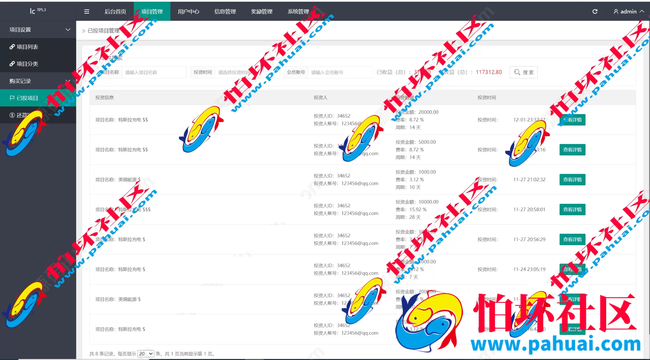Click the timestamp 11-24 23:05:19
Screen dimensions: 650x360
click(x=529, y=269)
